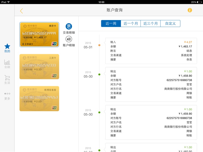203x152 pixels.
Task: Tap UnionPay logo on 咯博客看看 card
Action: (54, 108)
